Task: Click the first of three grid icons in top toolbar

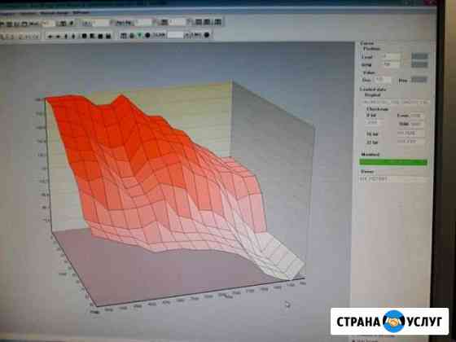Action: tap(199, 22)
